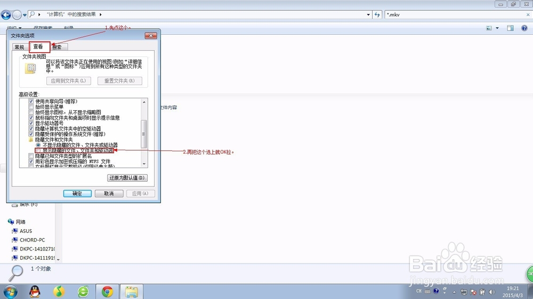This screenshot has width=533, height=299.
Task: Open the green music app taskbar icon
Action: [59, 292]
